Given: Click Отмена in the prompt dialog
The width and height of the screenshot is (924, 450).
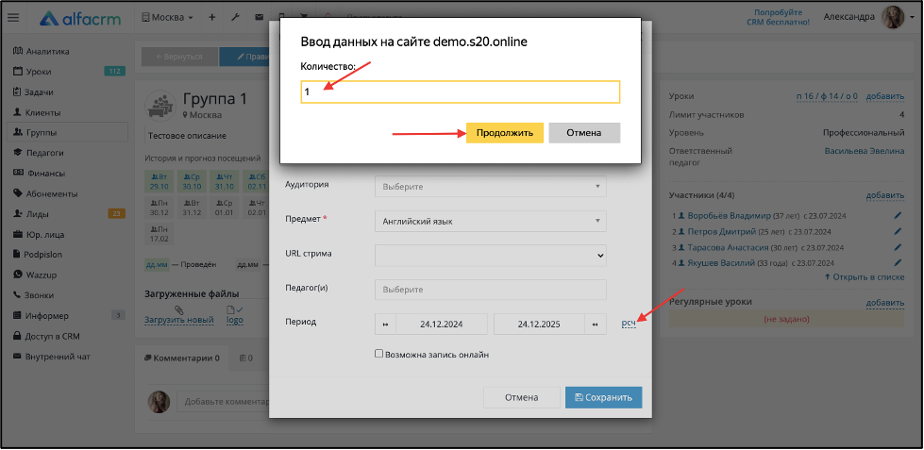Looking at the screenshot, I should point(584,132).
